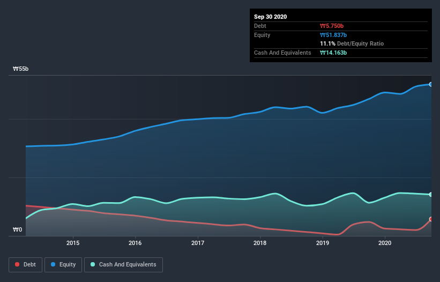Select the Cash endpoint marker on chart
The width and height of the screenshot is (440, 282).
pyautogui.click(x=431, y=195)
